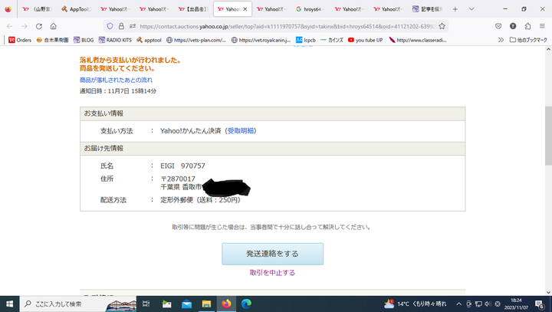Screen dimensions: 552x312
Task: Click the browser back arrow
Action: (x=10, y=26)
